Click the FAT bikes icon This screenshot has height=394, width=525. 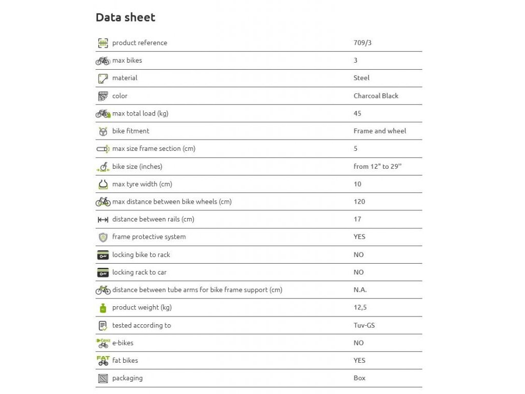click(x=103, y=361)
